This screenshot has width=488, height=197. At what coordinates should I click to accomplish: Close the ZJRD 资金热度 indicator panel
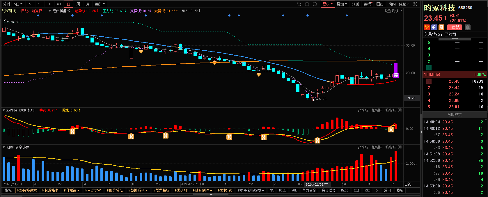point(400,147)
